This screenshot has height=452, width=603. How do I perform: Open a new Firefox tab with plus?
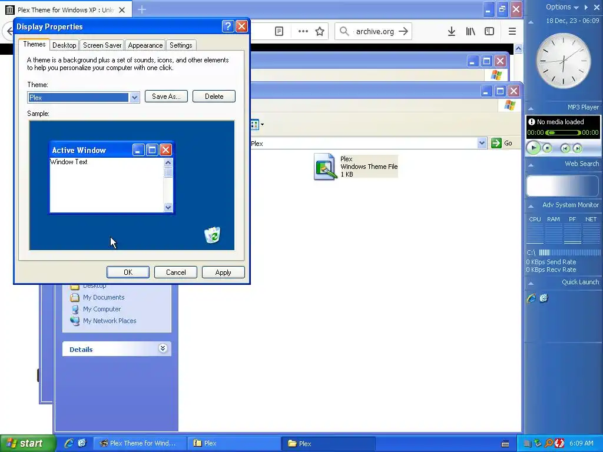142,9
